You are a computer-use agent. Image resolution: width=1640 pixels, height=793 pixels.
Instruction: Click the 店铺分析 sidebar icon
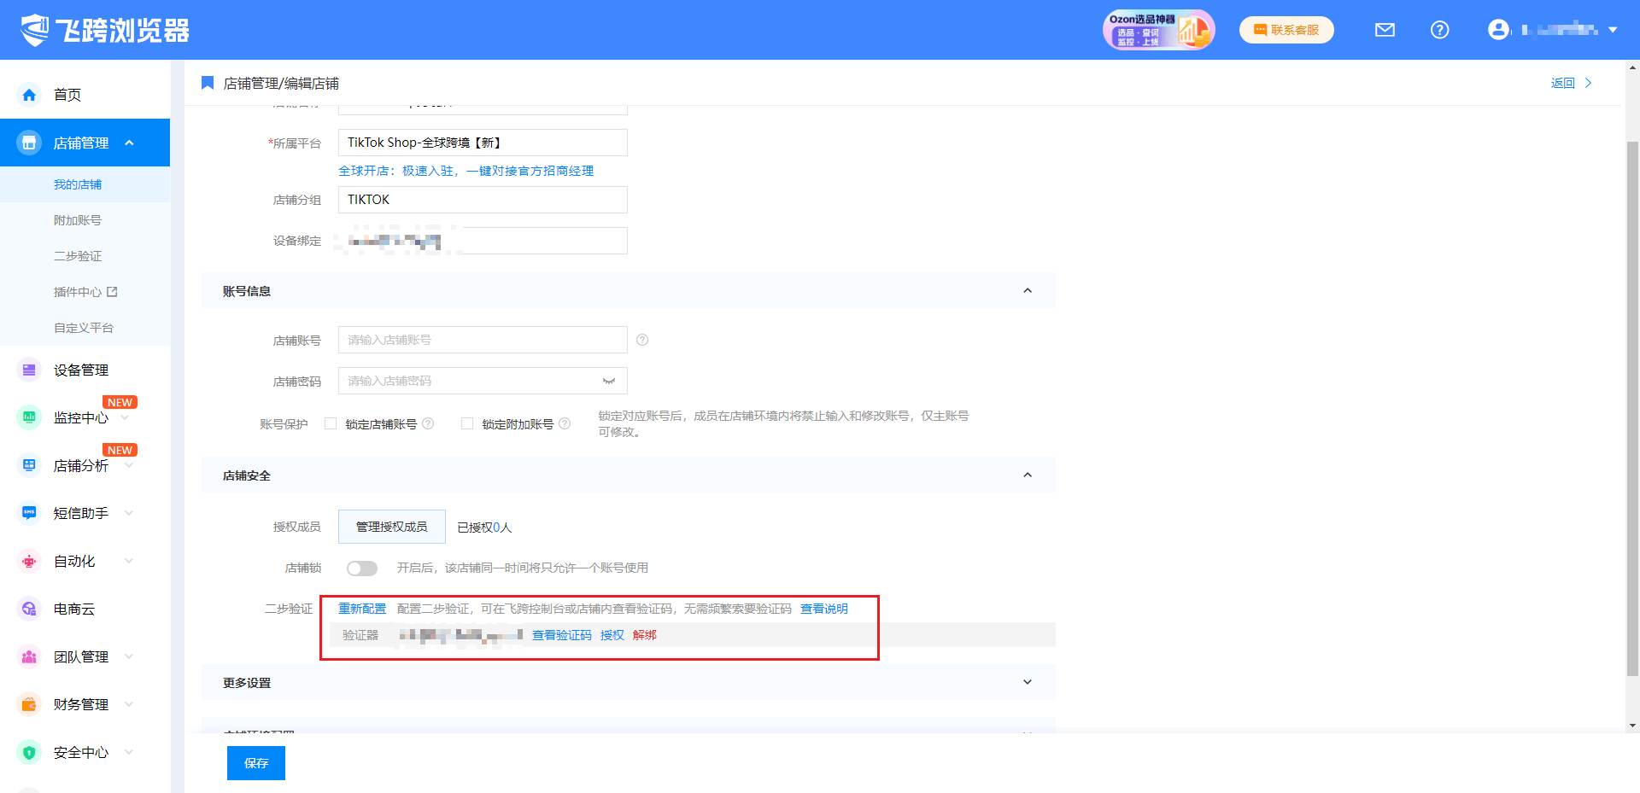point(29,465)
